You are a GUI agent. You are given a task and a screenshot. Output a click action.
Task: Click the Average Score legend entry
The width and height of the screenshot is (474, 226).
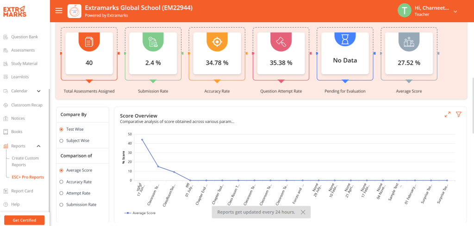coord(140,213)
